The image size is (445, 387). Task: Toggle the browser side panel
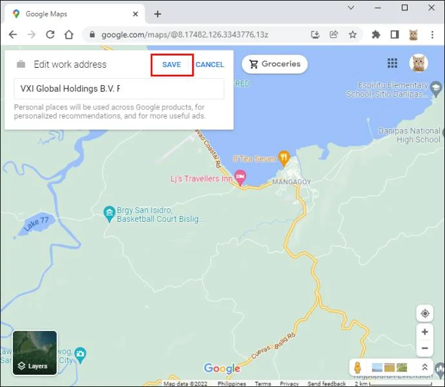(x=395, y=35)
